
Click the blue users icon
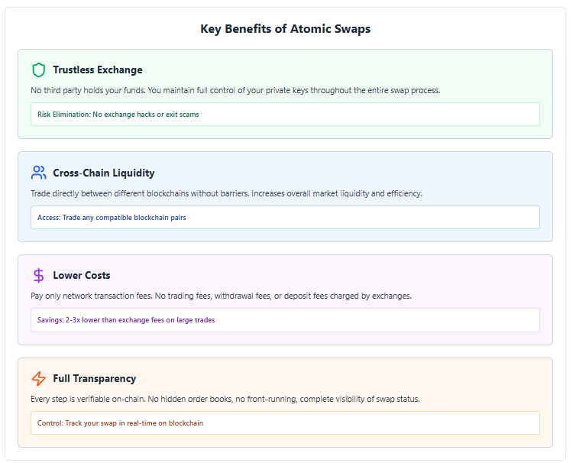pos(38,173)
